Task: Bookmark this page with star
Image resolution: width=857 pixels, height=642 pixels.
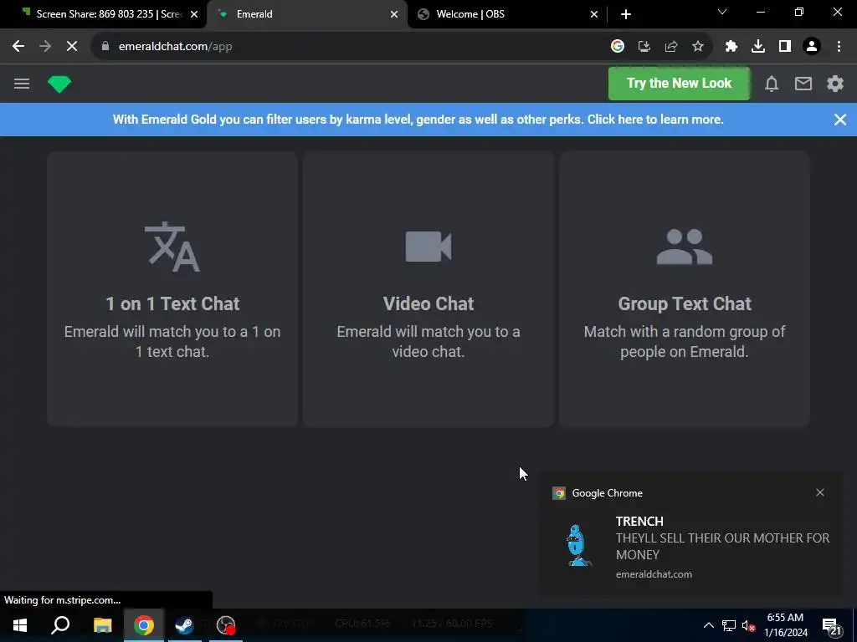Action: 698,47
